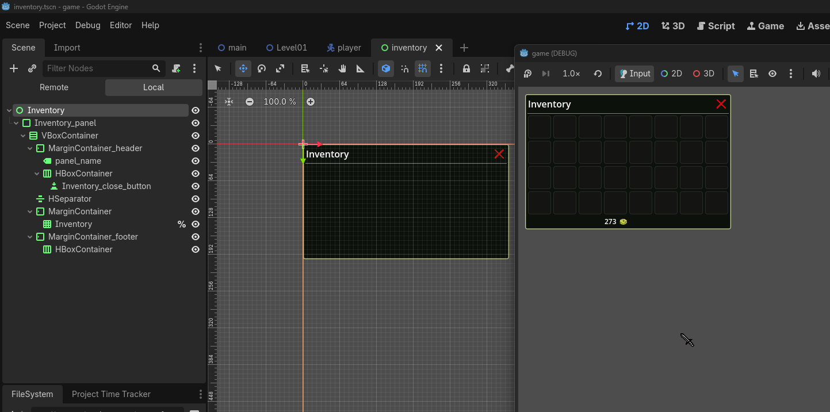Toggle grid snap in viewport toolbar
The width and height of the screenshot is (830, 412).
[423, 68]
